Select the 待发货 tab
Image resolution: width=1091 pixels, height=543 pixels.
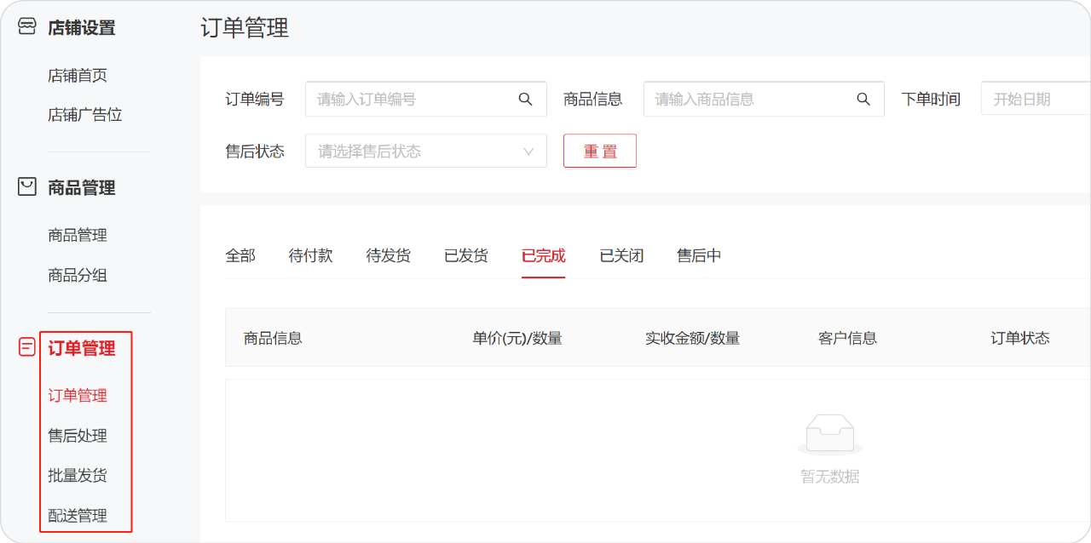tap(388, 256)
